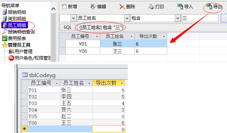
Task: Expand the 包含 operator dropdown
Action: tap(178, 18)
